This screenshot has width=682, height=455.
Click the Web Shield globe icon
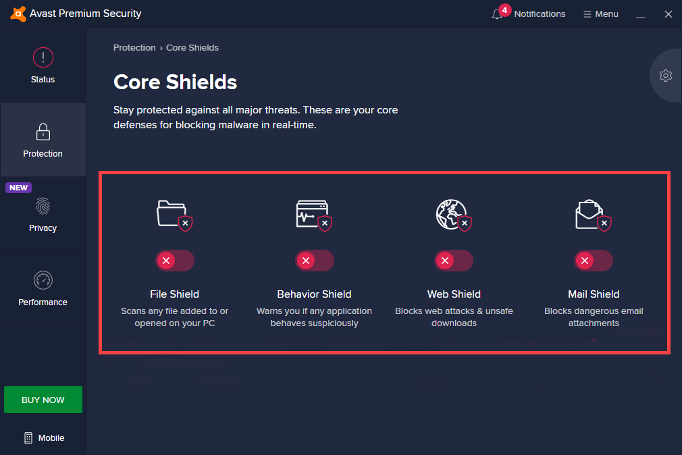(450, 214)
